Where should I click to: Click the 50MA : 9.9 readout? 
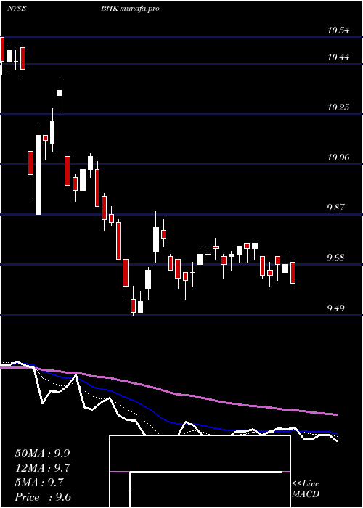42,454
